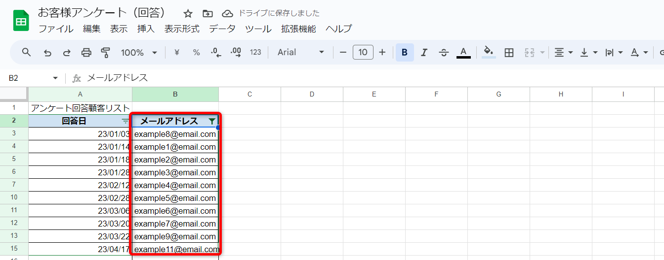Star this document with the star icon
Image resolution: width=664 pixels, height=260 pixels.
(x=188, y=13)
